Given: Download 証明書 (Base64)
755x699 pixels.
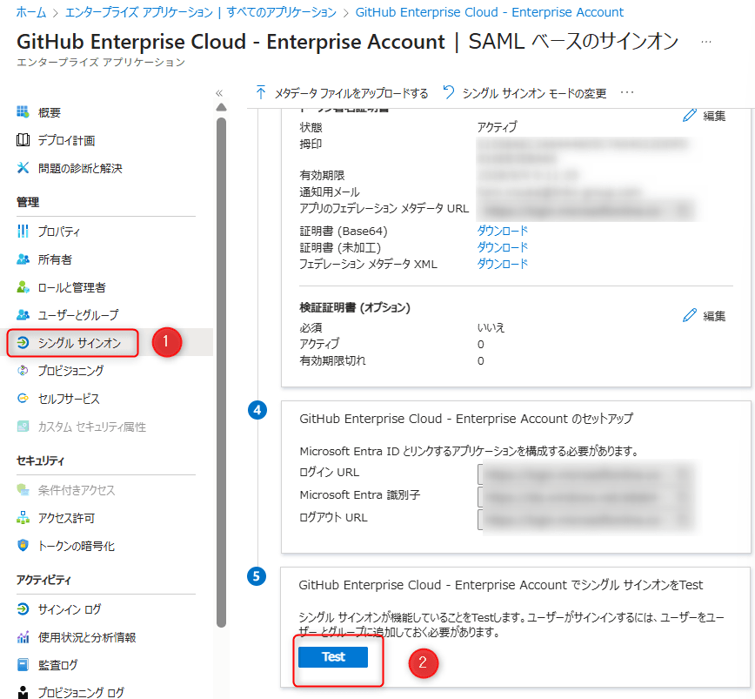Looking at the screenshot, I should point(502,231).
